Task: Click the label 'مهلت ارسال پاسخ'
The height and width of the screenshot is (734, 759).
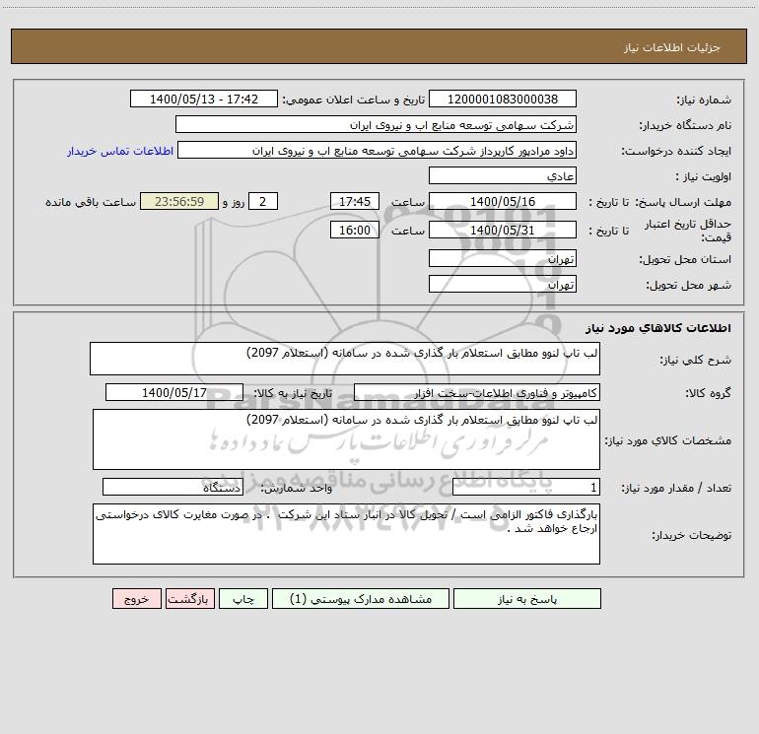Action: [x=685, y=202]
